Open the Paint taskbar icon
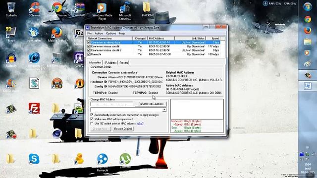This screenshot has height=178, width=317. (x=308, y=64)
